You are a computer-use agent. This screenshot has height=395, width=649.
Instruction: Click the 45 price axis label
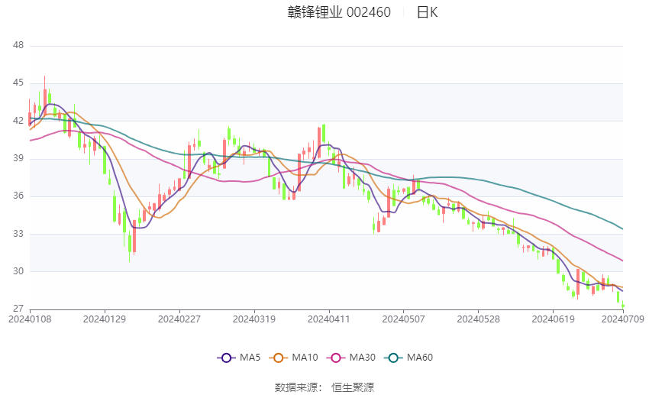(18, 83)
